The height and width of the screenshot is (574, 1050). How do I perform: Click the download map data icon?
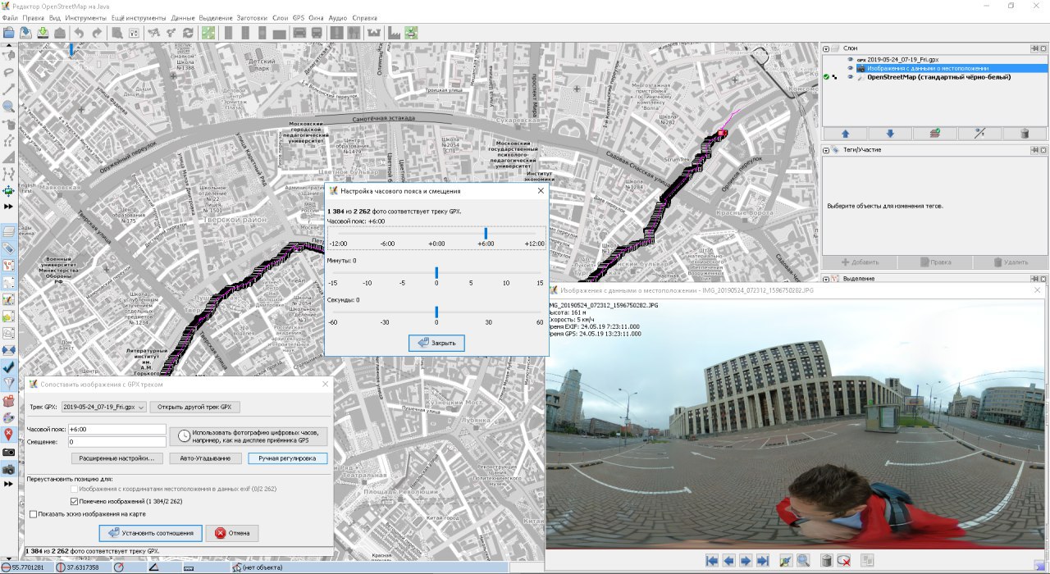click(x=43, y=33)
